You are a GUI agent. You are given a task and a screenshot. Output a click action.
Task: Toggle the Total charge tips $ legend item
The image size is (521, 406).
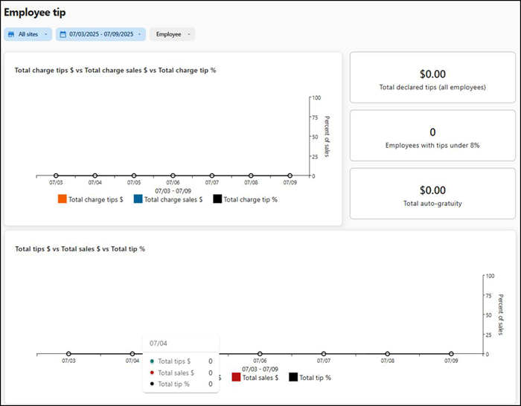click(x=90, y=199)
